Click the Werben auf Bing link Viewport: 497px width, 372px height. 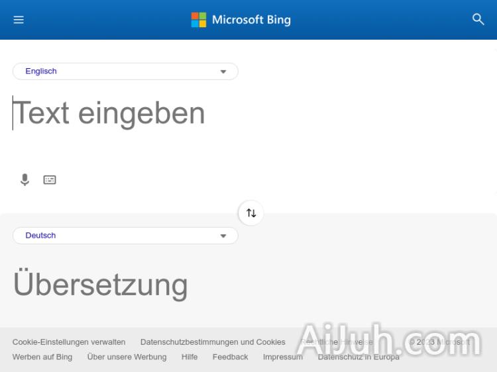click(42, 357)
